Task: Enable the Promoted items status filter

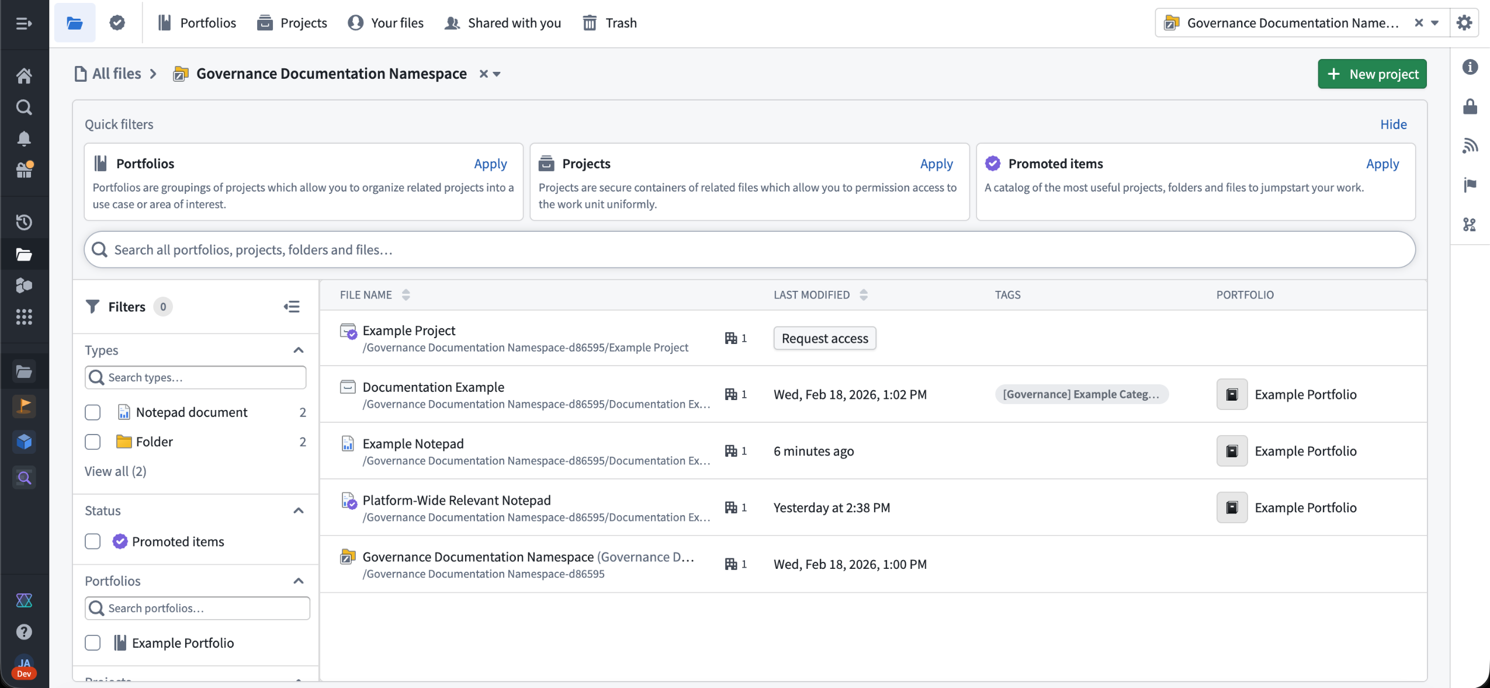Action: 92,541
